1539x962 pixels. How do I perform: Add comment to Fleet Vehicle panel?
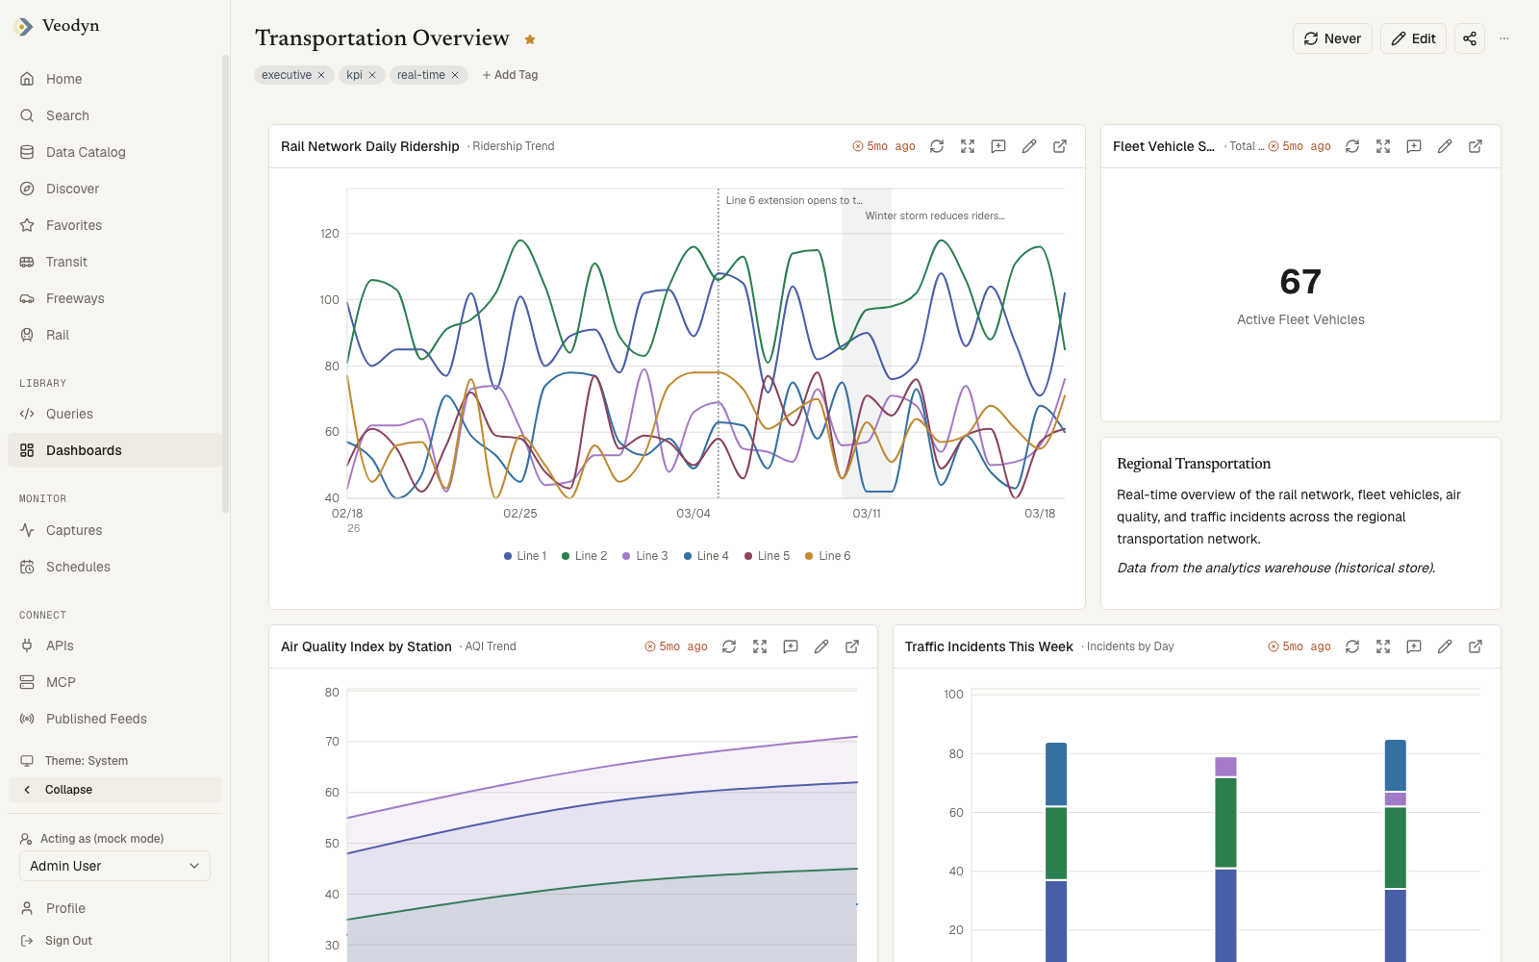tap(1414, 146)
